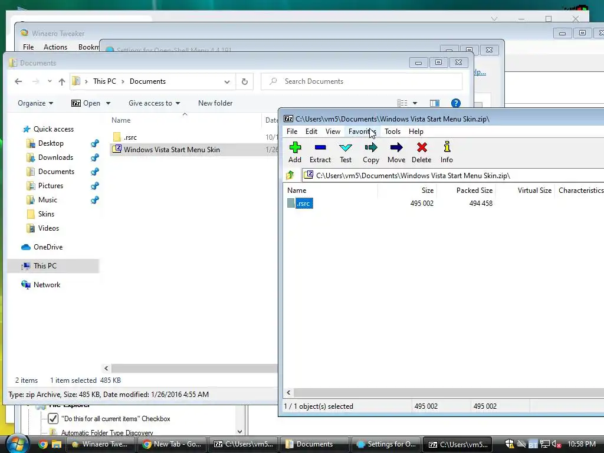604x453 pixels.
Task: Refresh the Documents folder view
Action: (244, 81)
